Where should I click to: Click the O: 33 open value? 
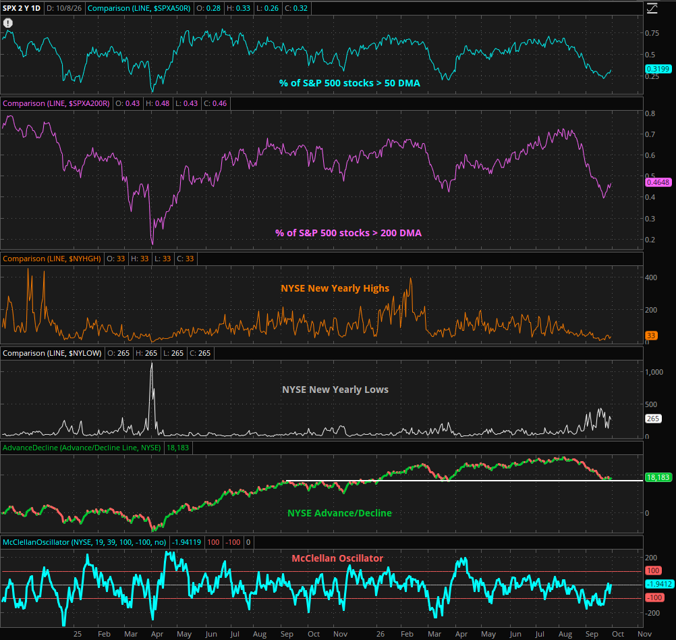(x=116, y=259)
